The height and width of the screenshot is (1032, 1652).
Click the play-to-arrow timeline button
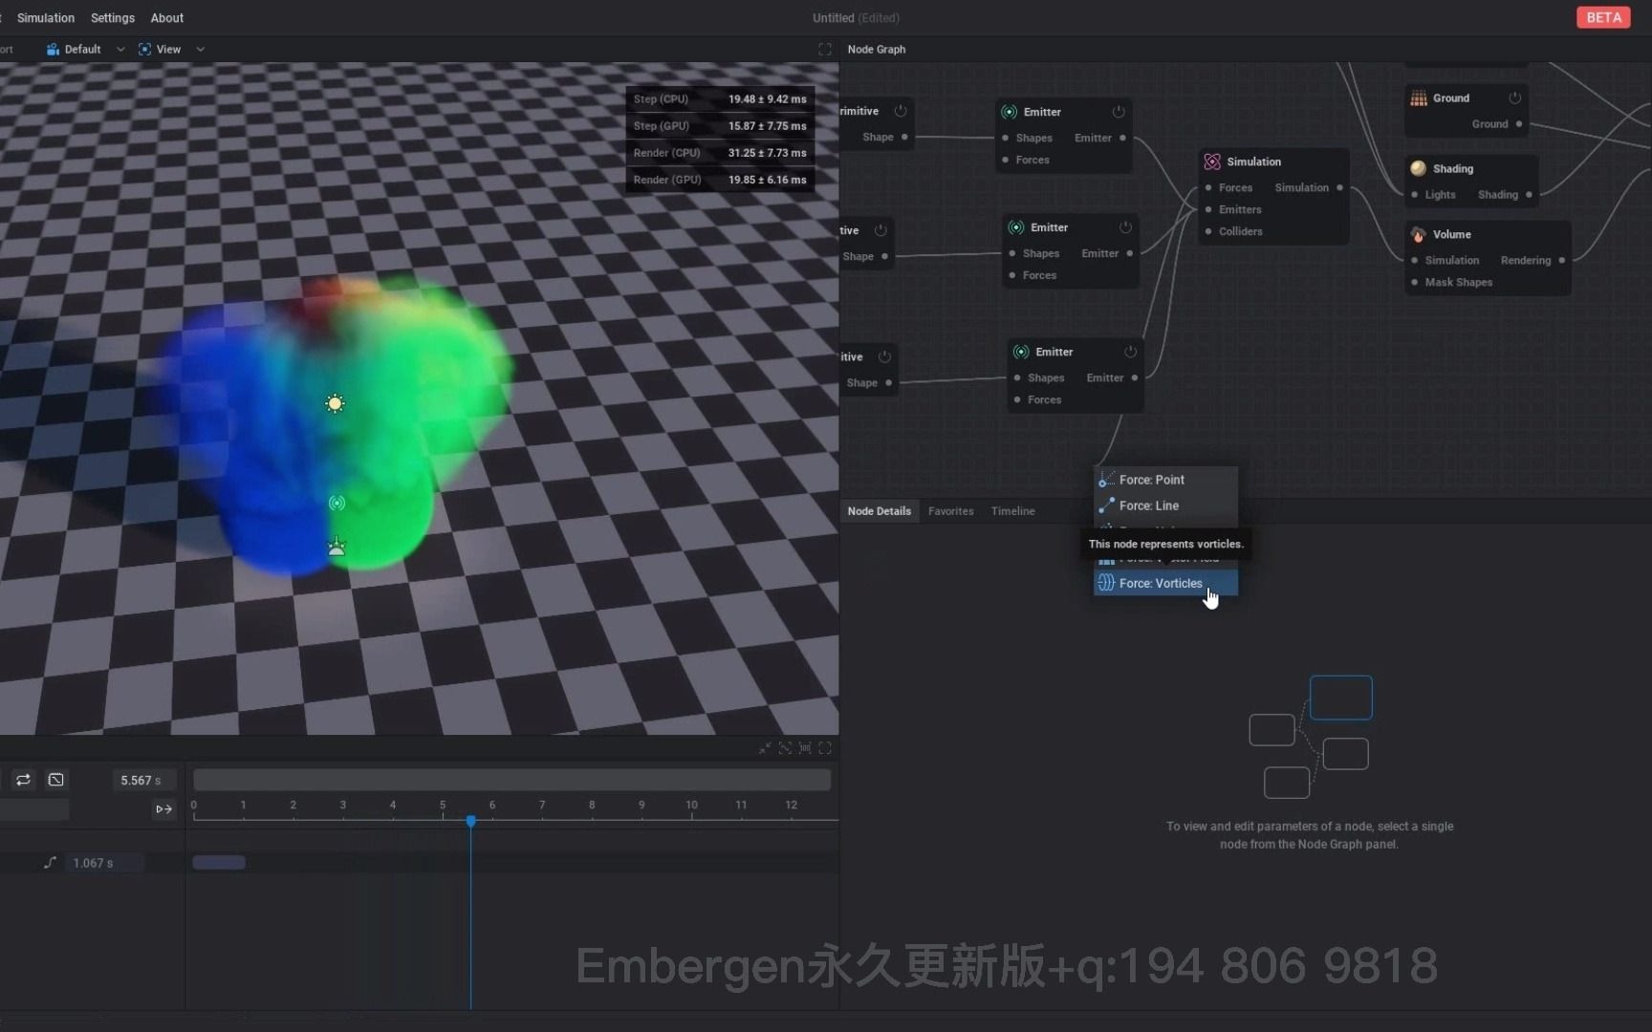[x=163, y=809]
